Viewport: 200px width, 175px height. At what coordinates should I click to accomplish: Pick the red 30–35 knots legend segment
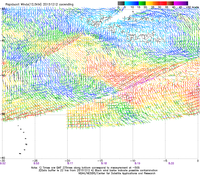click(x=163, y=3)
